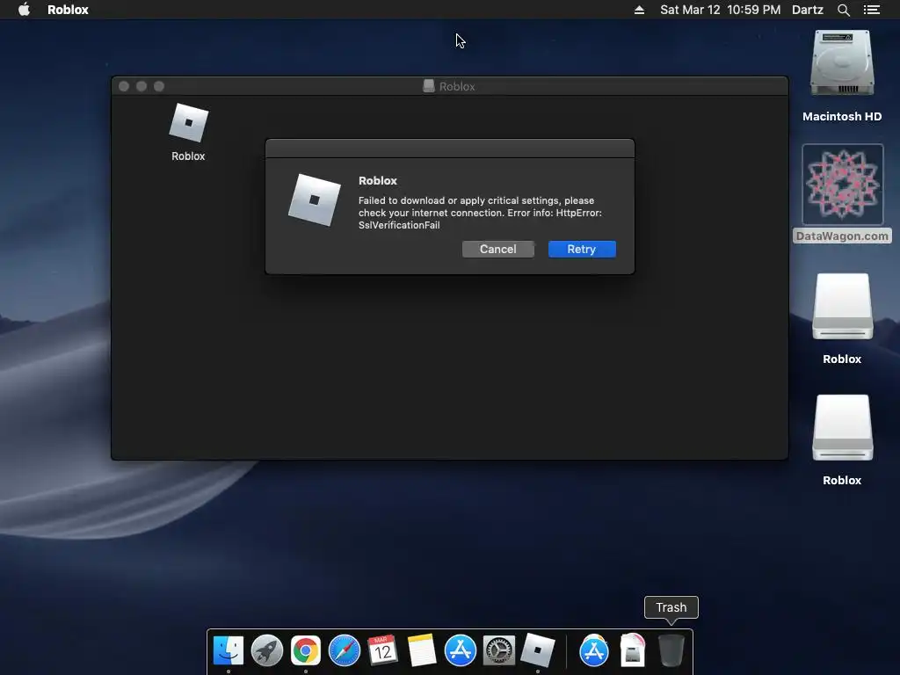Click the Roblox window title proxy icon

[x=428, y=86]
